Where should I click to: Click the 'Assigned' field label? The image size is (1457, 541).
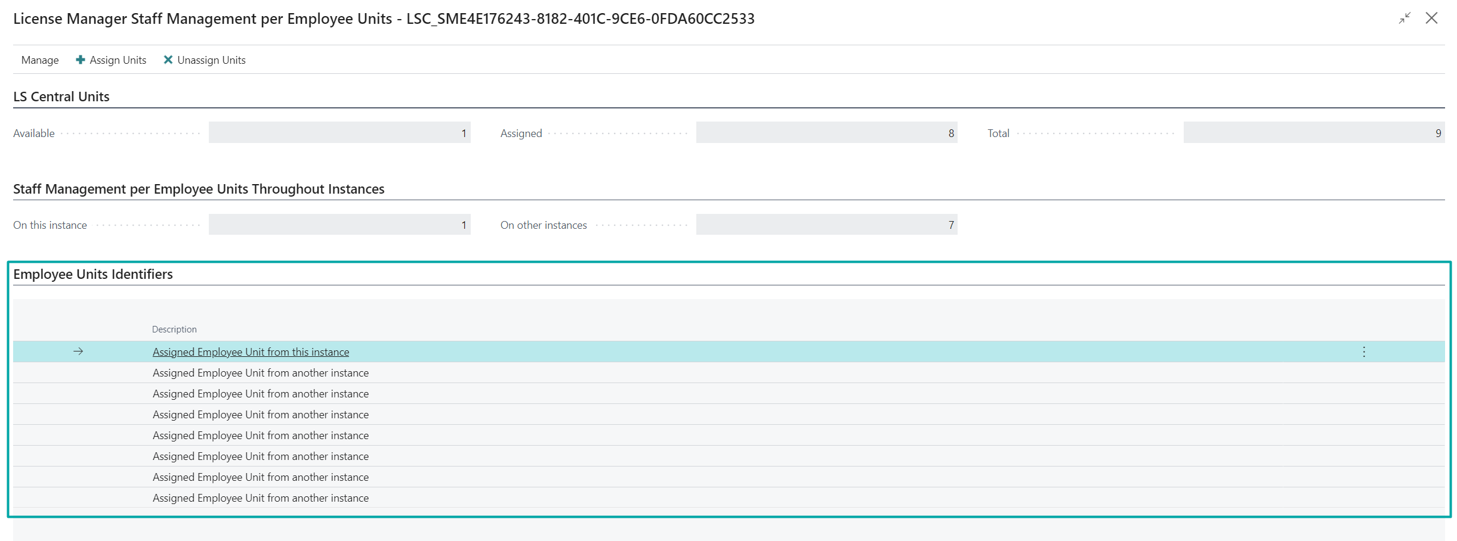[521, 133]
